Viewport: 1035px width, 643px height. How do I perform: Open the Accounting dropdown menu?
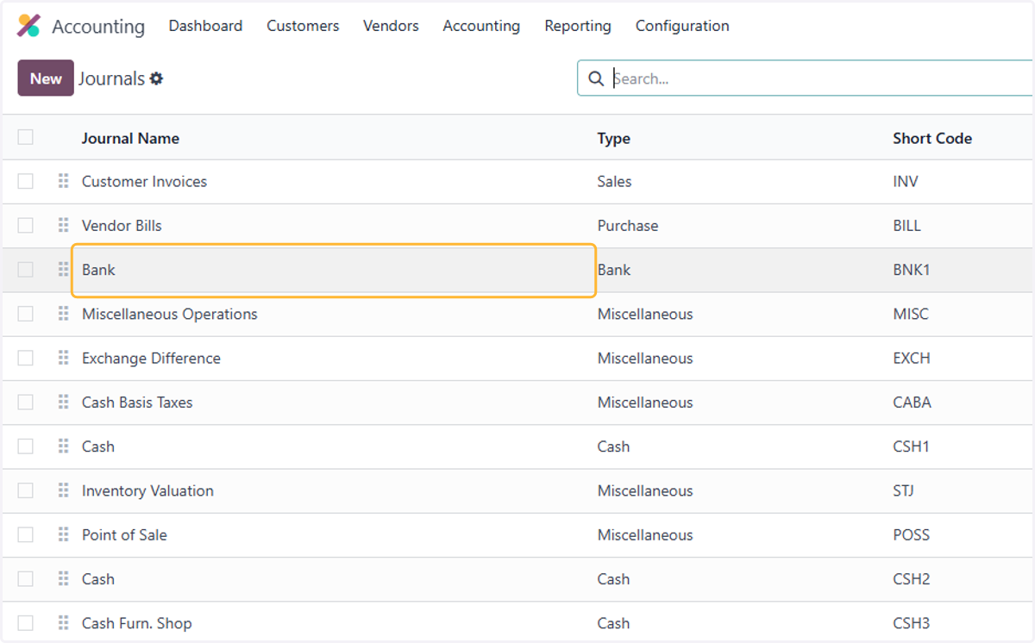pyautogui.click(x=481, y=26)
